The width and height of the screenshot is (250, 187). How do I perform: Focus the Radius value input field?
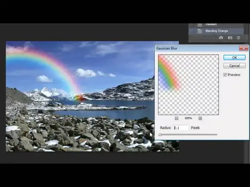pos(181,128)
